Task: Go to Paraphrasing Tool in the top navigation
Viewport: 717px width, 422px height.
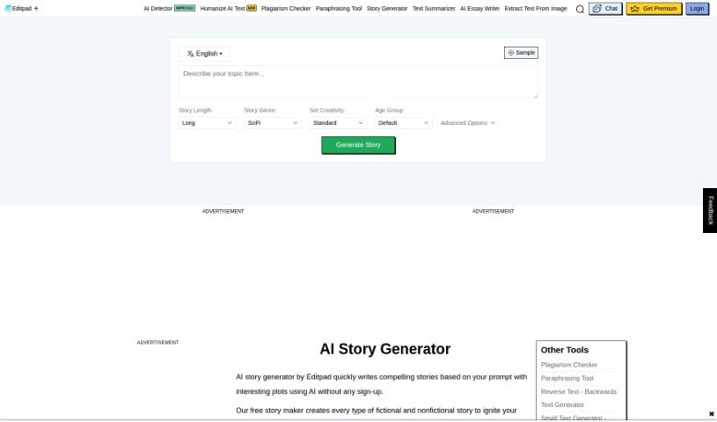Action: click(x=339, y=8)
